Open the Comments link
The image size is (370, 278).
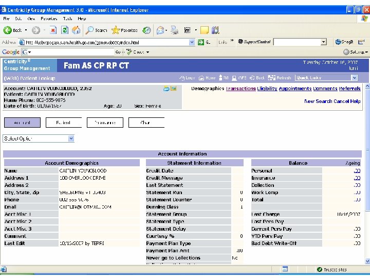[325, 89]
